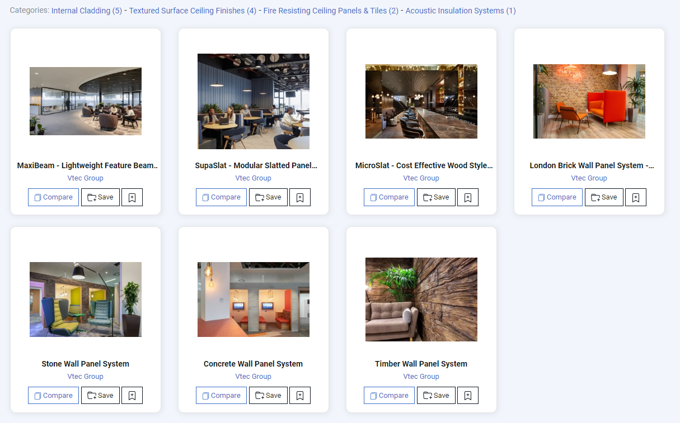Add Stone Wall Panel System to compare

click(53, 396)
